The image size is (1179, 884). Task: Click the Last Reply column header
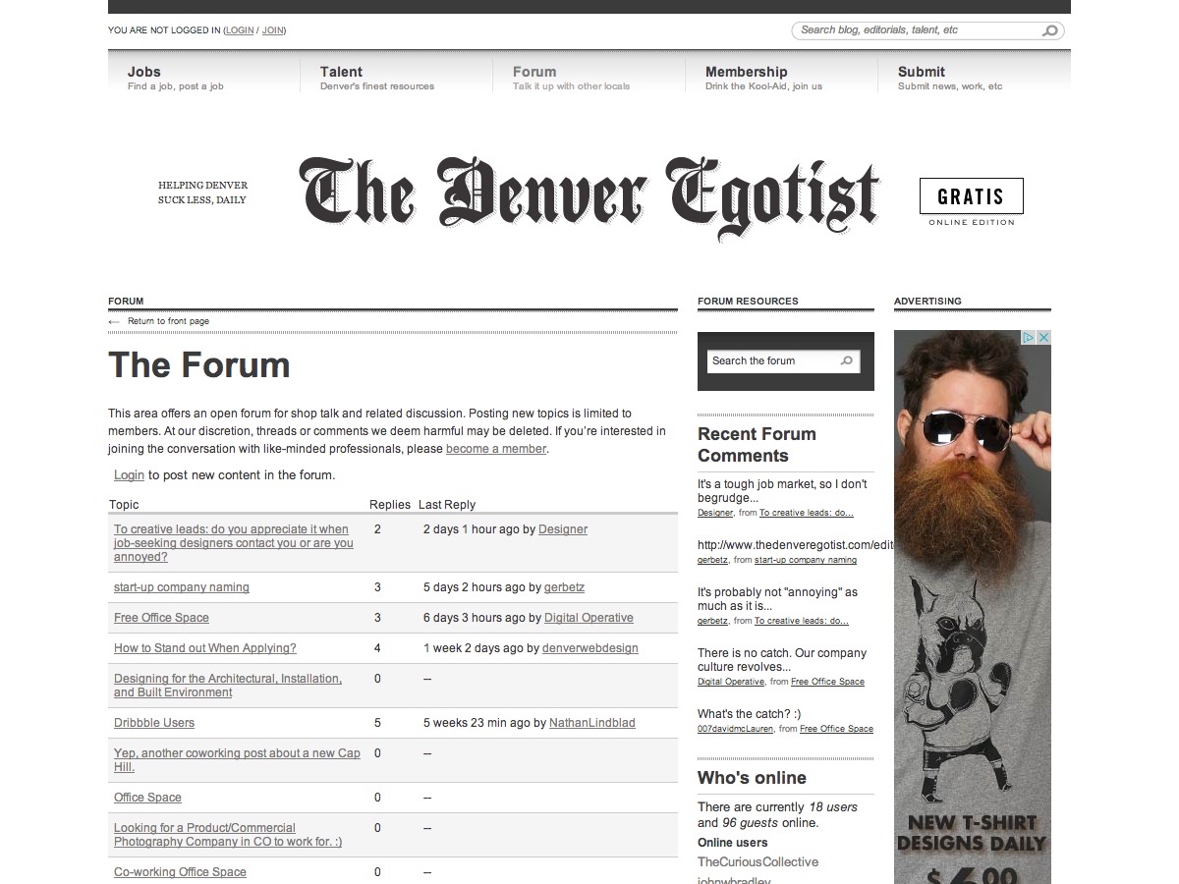[447, 505]
